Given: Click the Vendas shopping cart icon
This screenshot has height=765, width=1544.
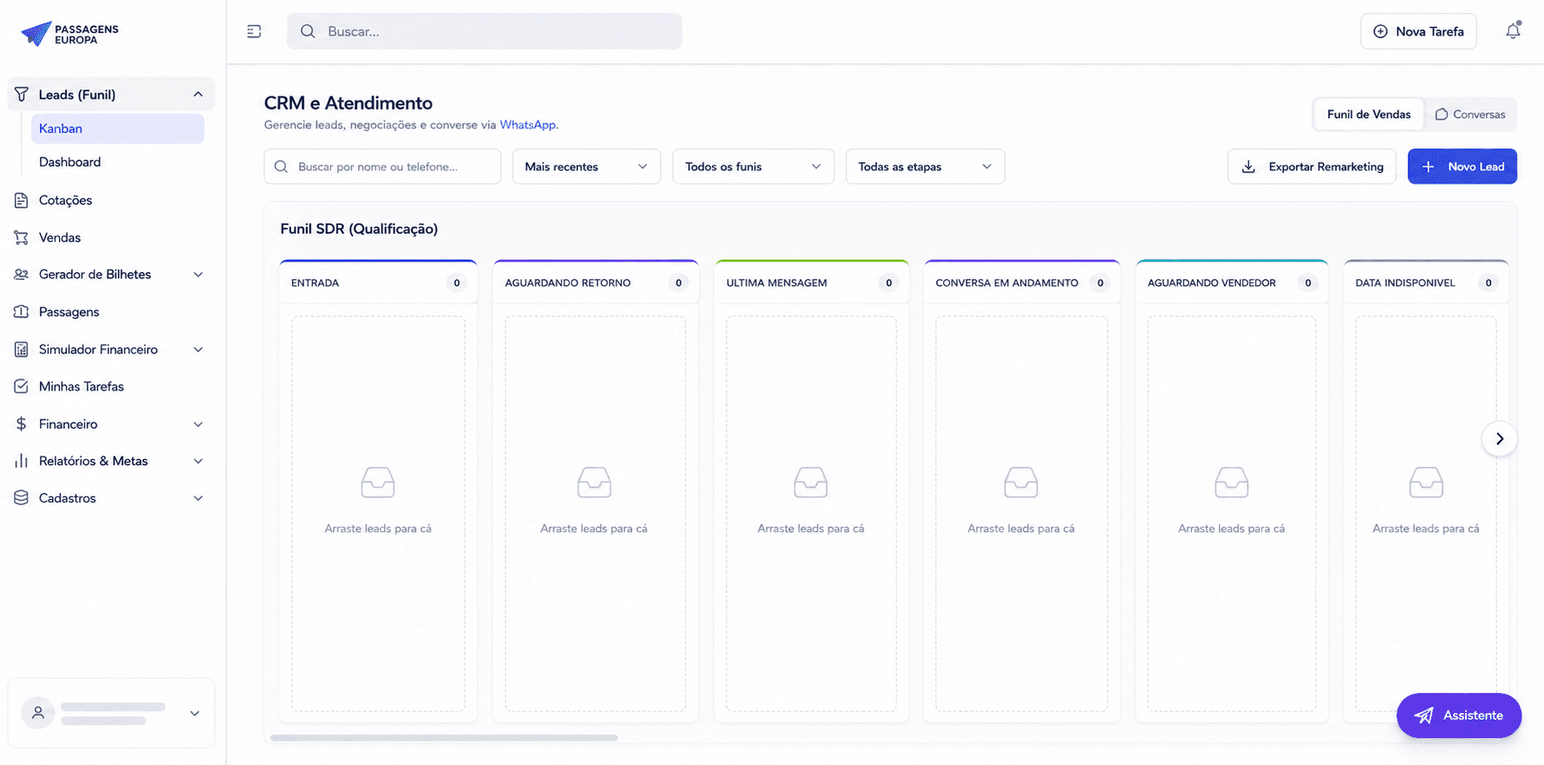Looking at the screenshot, I should pos(22,237).
